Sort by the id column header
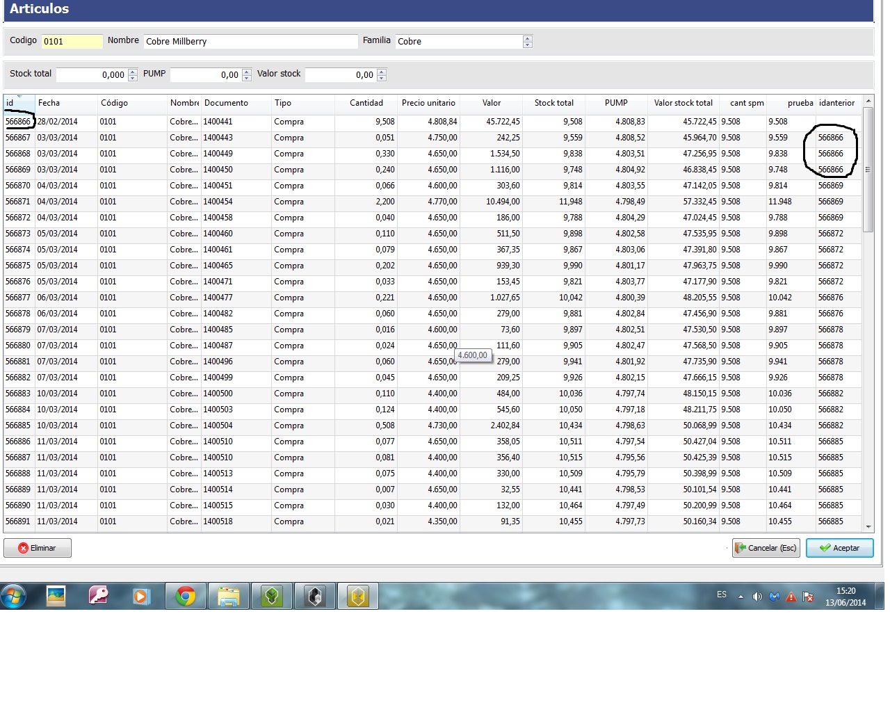The height and width of the screenshot is (712, 890). pyautogui.click(x=19, y=103)
